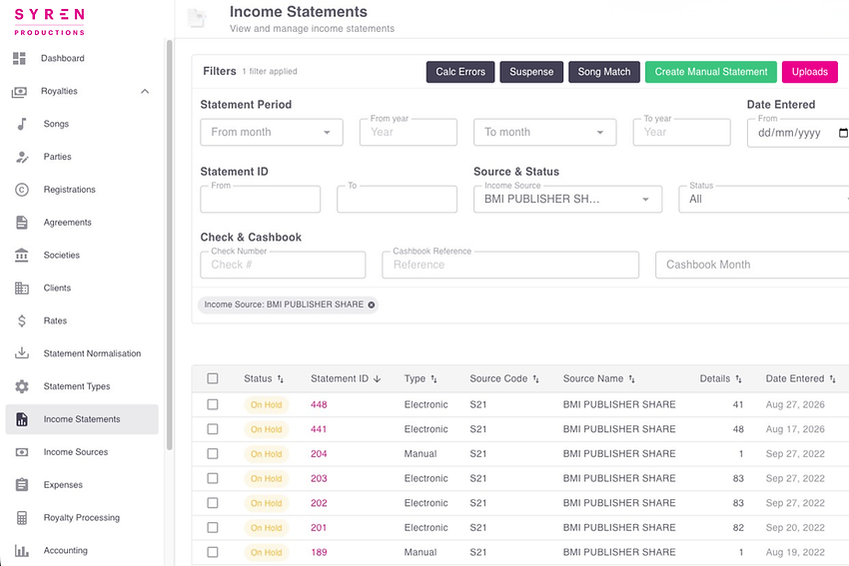
Task: Check the box for statement 203
Action: (213, 478)
